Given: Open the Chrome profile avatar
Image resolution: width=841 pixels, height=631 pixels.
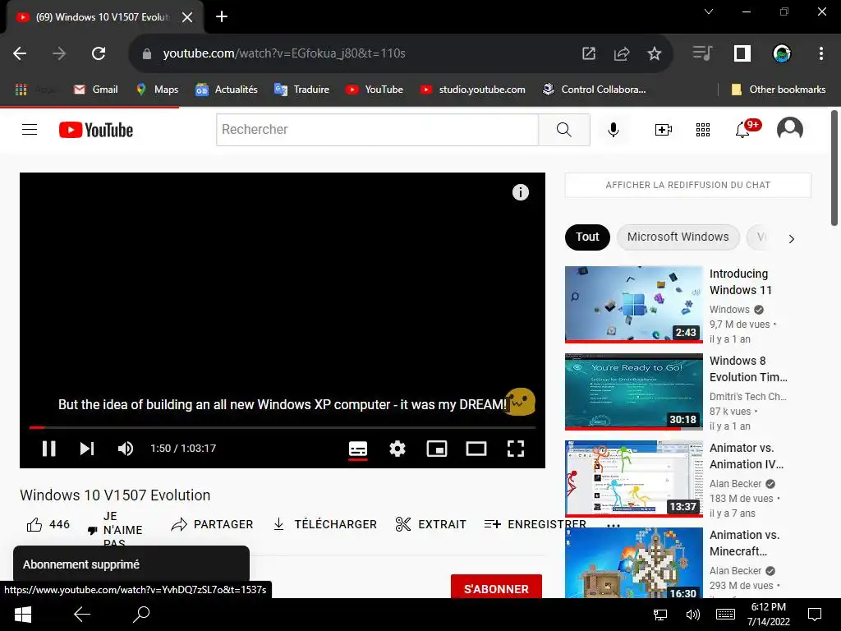Looking at the screenshot, I should (782, 53).
